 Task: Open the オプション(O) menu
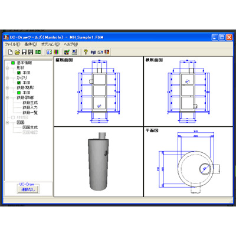50,44
